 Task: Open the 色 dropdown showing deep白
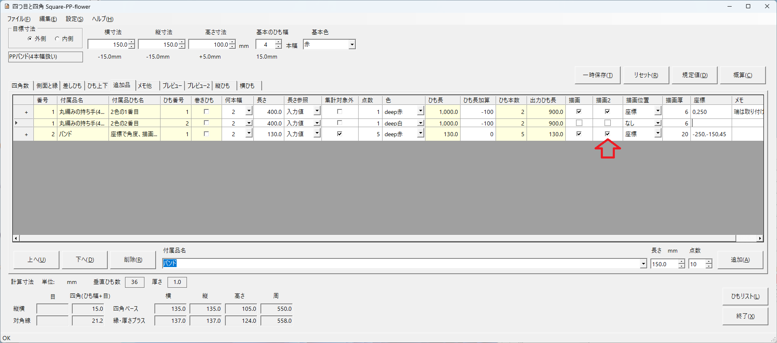[420, 123]
